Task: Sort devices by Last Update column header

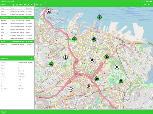Action: coord(29,8)
